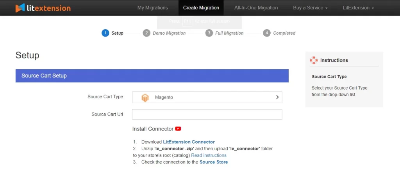
Task: Click the Source Cart Type instructions heading
Action: point(329,77)
